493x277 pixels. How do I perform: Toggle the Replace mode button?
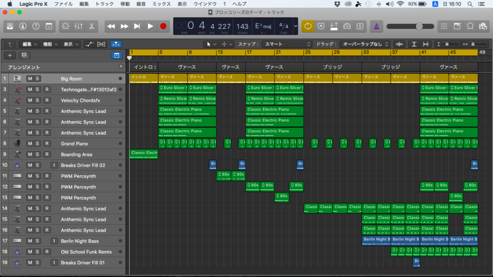point(321,26)
